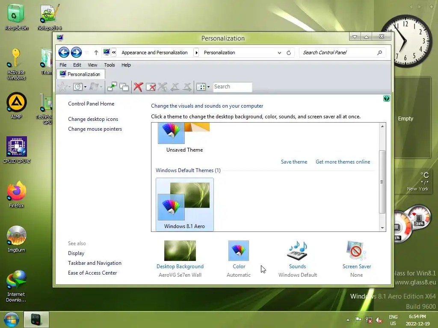
Task: Open the Screen Saver settings icon
Action: click(x=356, y=251)
